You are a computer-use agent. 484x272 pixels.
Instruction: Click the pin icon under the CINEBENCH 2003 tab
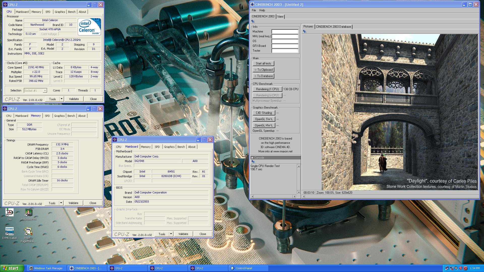pyautogui.click(x=253, y=22)
